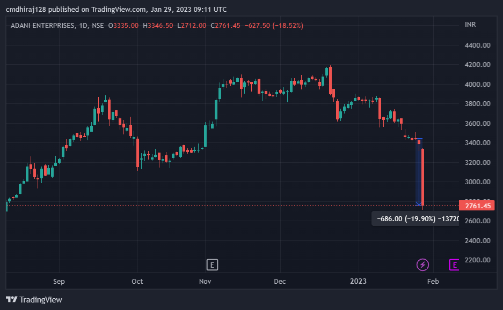Image resolution: width=503 pixels, height=310 pixels.
Task: Click the Dec label on time axis
Action: pos(280,282)
